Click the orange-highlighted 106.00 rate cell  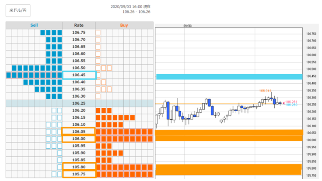[79, 139]
